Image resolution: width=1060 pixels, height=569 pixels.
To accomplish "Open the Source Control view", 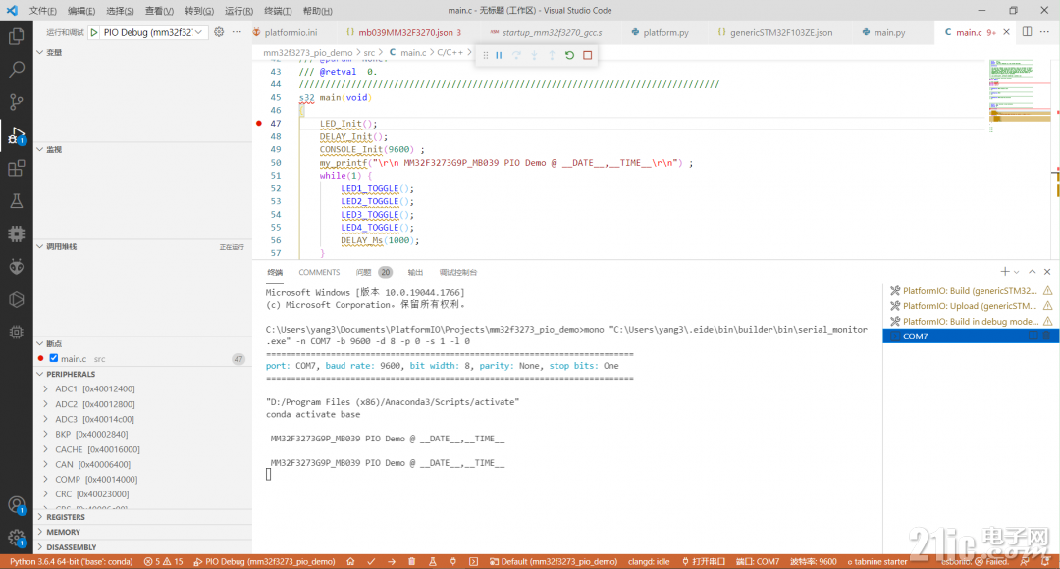I will coord(17,102).
